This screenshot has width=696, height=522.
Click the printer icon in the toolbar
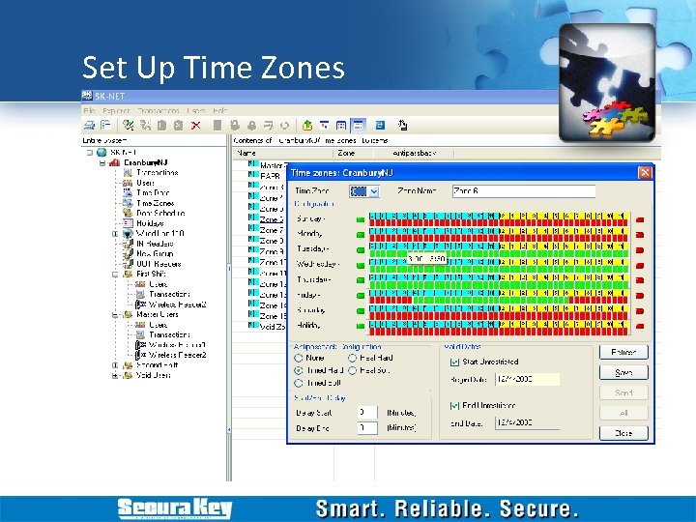[x=89, y=126]
